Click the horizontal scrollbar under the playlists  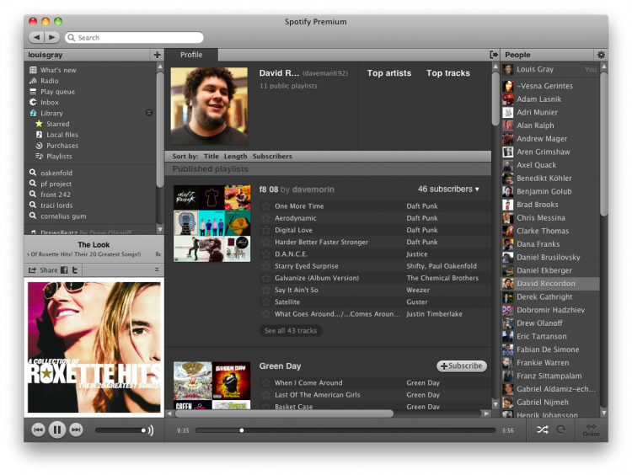284,414
